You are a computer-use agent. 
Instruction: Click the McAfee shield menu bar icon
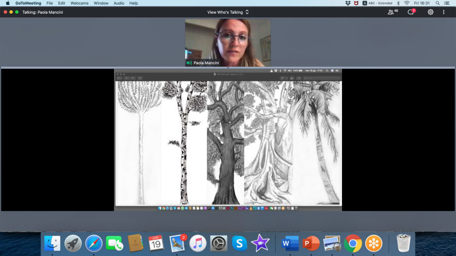pos(356,3)
